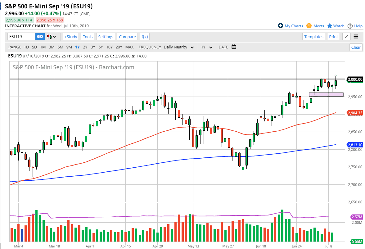
Task: Open the My Charts link
Action: coord(294,26)
